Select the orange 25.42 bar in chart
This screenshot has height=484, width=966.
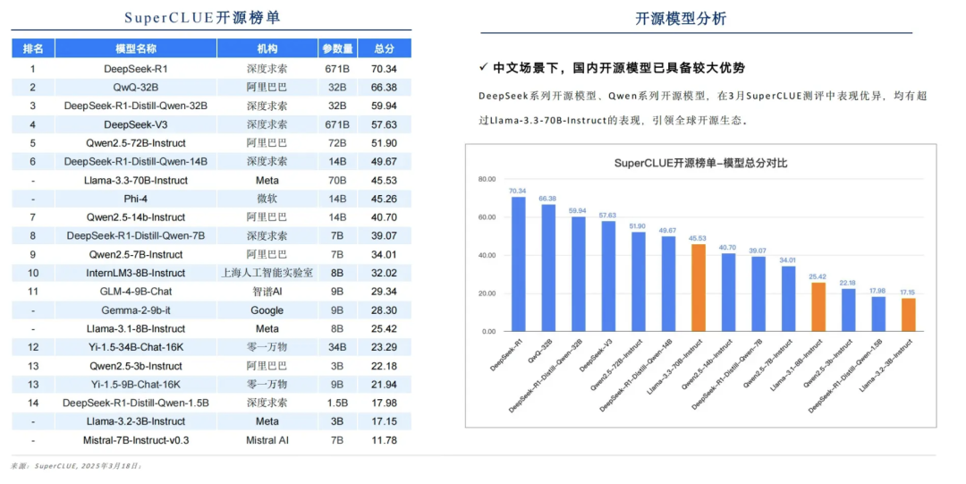pos(818,307)
